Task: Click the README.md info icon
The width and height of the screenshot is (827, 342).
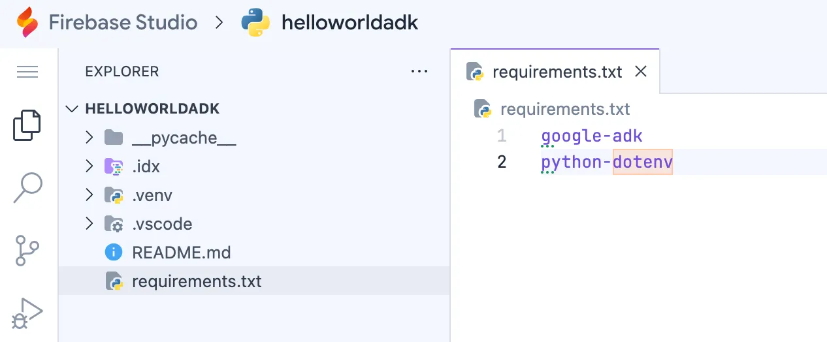Action: 114,253
